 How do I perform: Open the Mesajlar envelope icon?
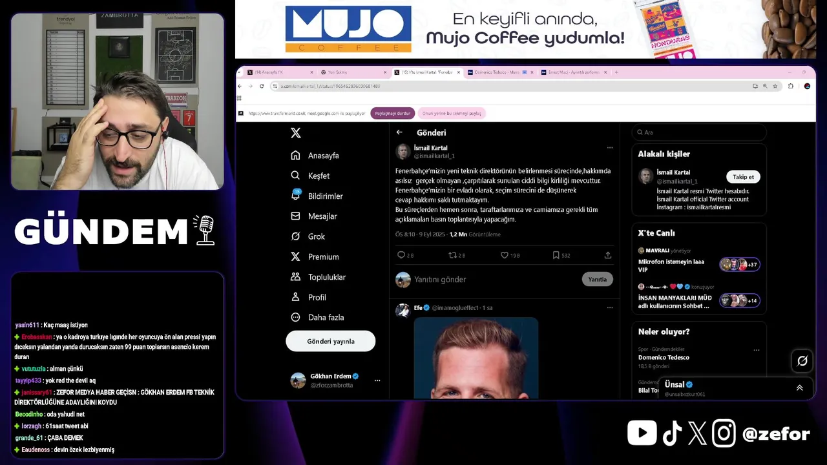[x=295, y=216]
